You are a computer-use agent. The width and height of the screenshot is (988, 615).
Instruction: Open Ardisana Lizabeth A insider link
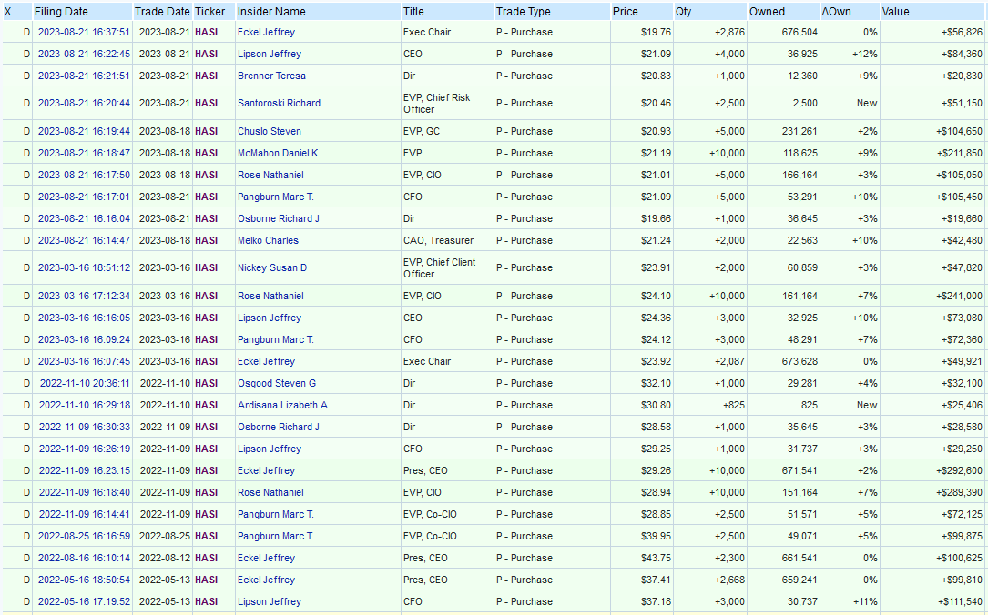click(282, 405)
